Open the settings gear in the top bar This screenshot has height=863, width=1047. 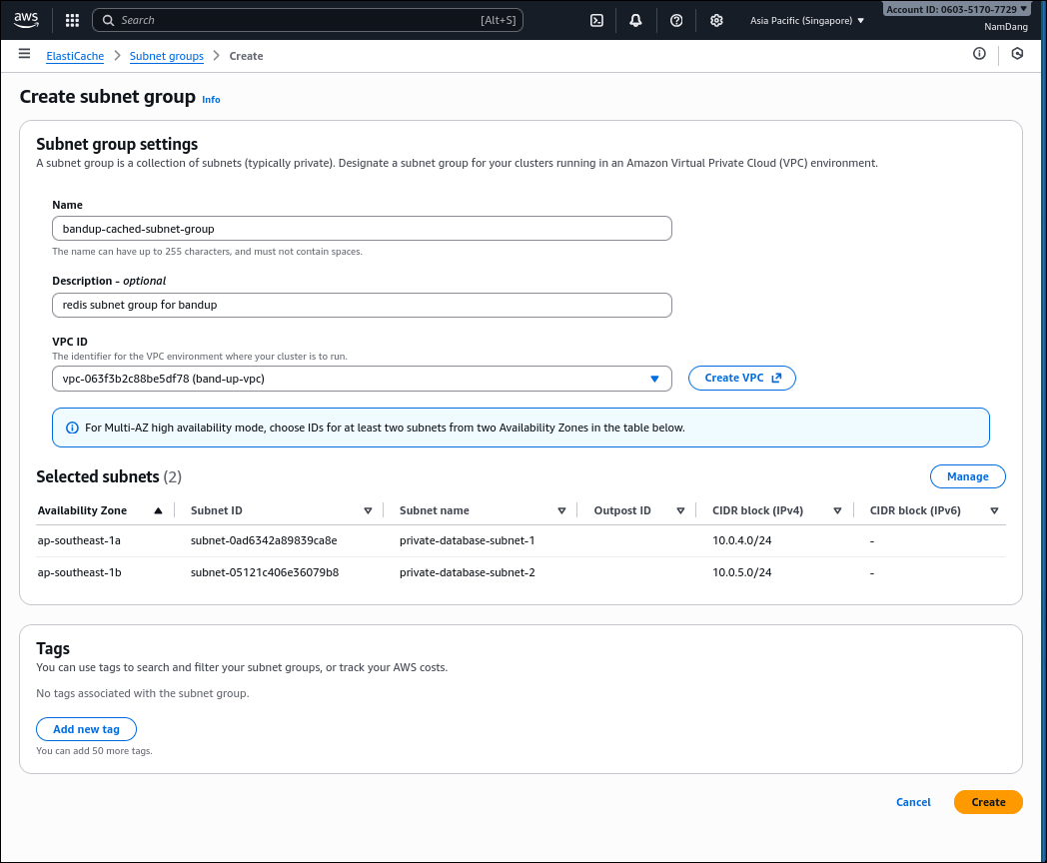tap(716, 20)
